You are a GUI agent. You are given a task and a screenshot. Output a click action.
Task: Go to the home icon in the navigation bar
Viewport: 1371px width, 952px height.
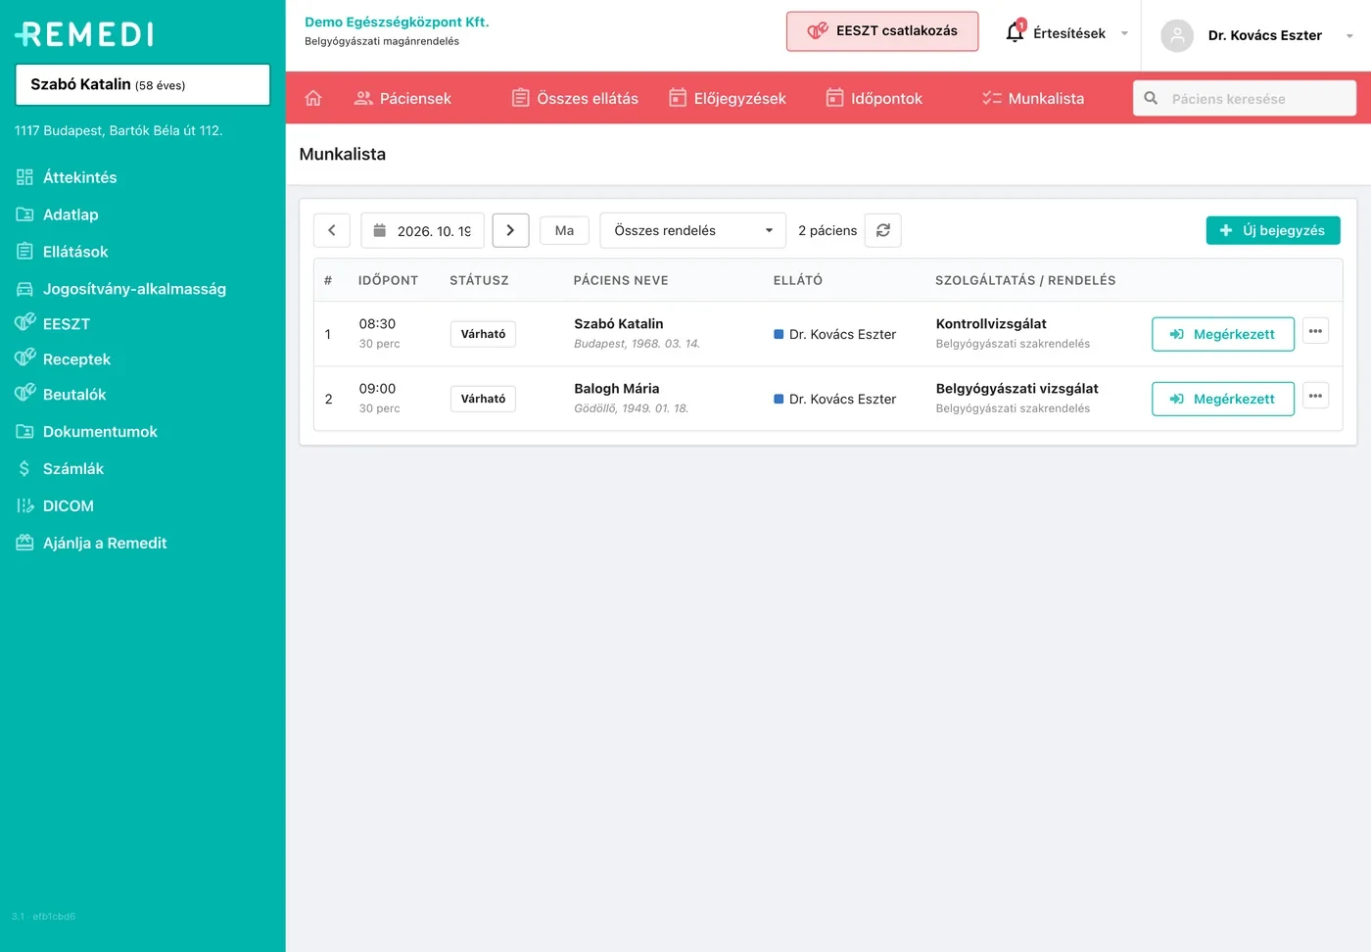click(313, 98)
